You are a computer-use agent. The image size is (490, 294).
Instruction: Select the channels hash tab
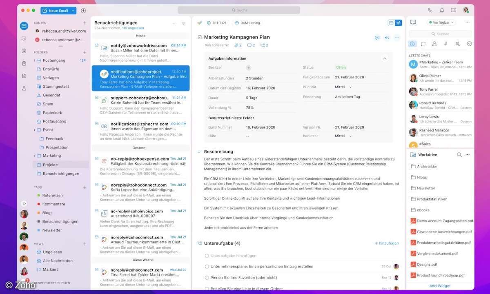pos(446,44)
